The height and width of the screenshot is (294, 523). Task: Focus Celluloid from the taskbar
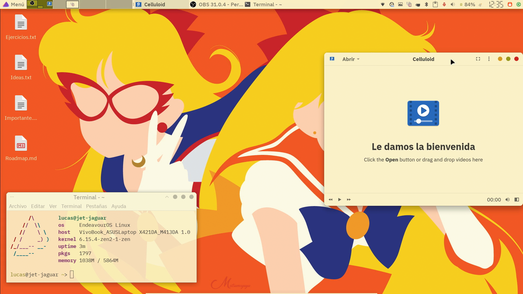tap(161, 4)
